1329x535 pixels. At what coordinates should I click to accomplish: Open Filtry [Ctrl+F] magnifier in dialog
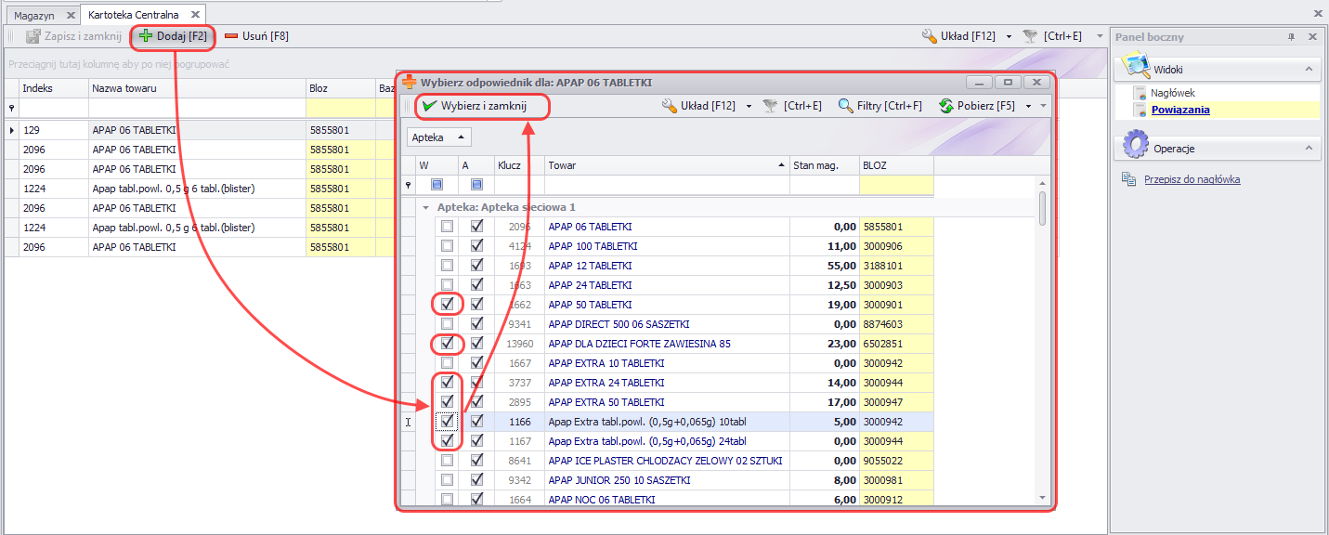click(845, 106)
